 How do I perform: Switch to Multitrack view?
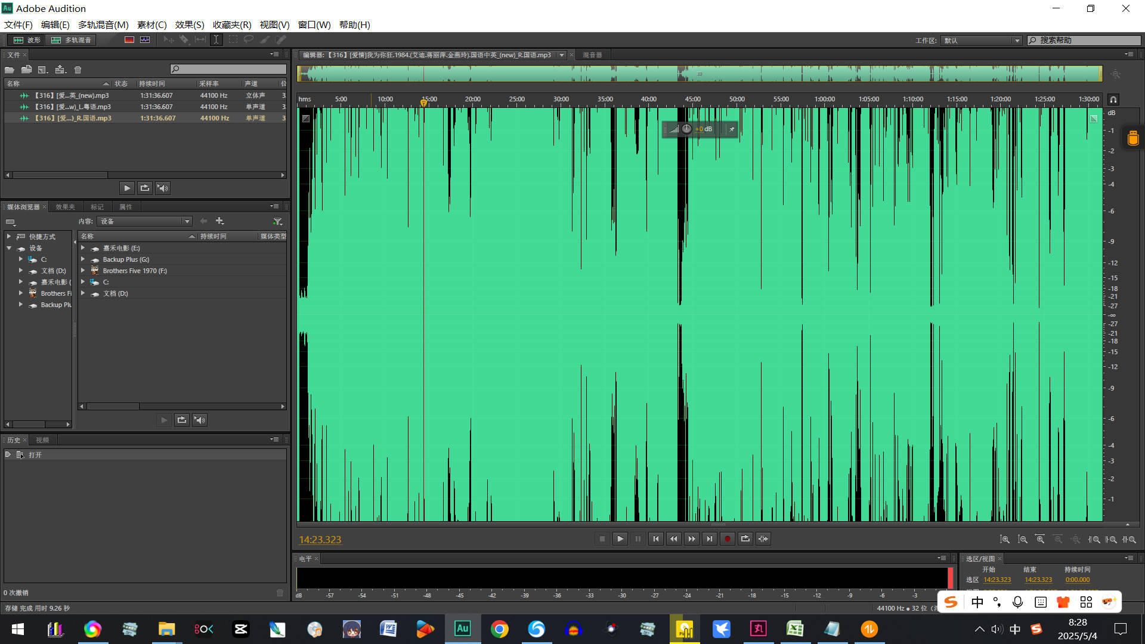pos(72,40)
